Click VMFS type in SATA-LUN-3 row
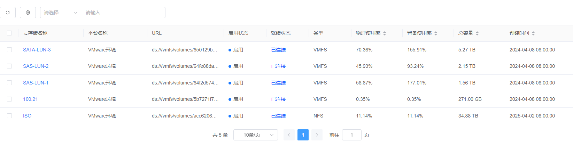Viewport: 573px width, 146px height. (x=320, y=50)
